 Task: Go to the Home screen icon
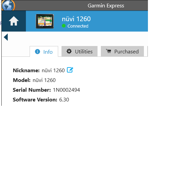pyautogui.click(x=14, y=21)
